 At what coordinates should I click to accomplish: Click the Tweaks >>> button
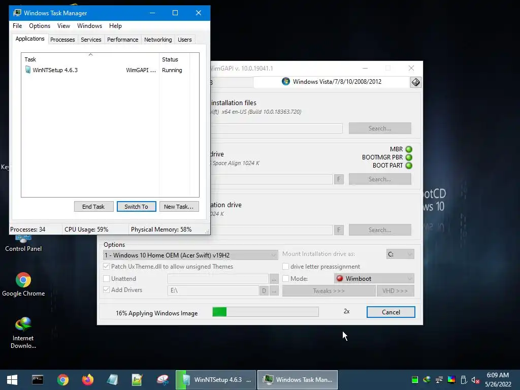click(329, 291)
